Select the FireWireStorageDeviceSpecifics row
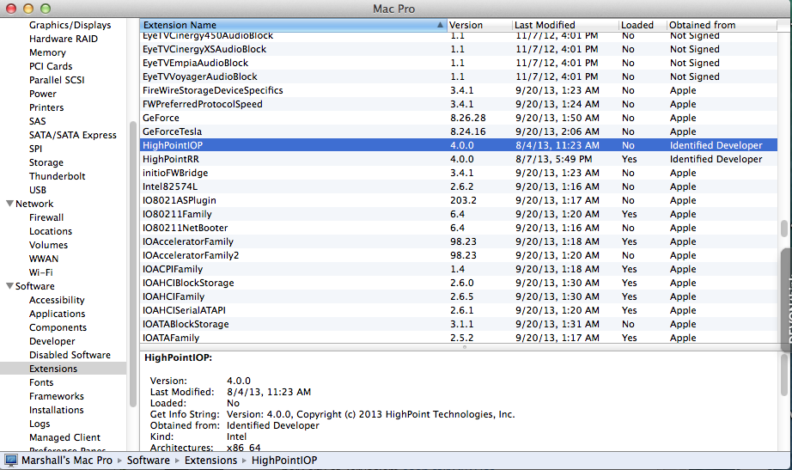Viewport: 792px width, 470px height. tap(459, 90)
